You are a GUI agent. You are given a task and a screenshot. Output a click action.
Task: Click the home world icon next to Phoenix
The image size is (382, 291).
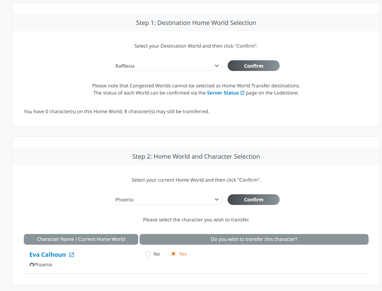click(x=32, y=265)
